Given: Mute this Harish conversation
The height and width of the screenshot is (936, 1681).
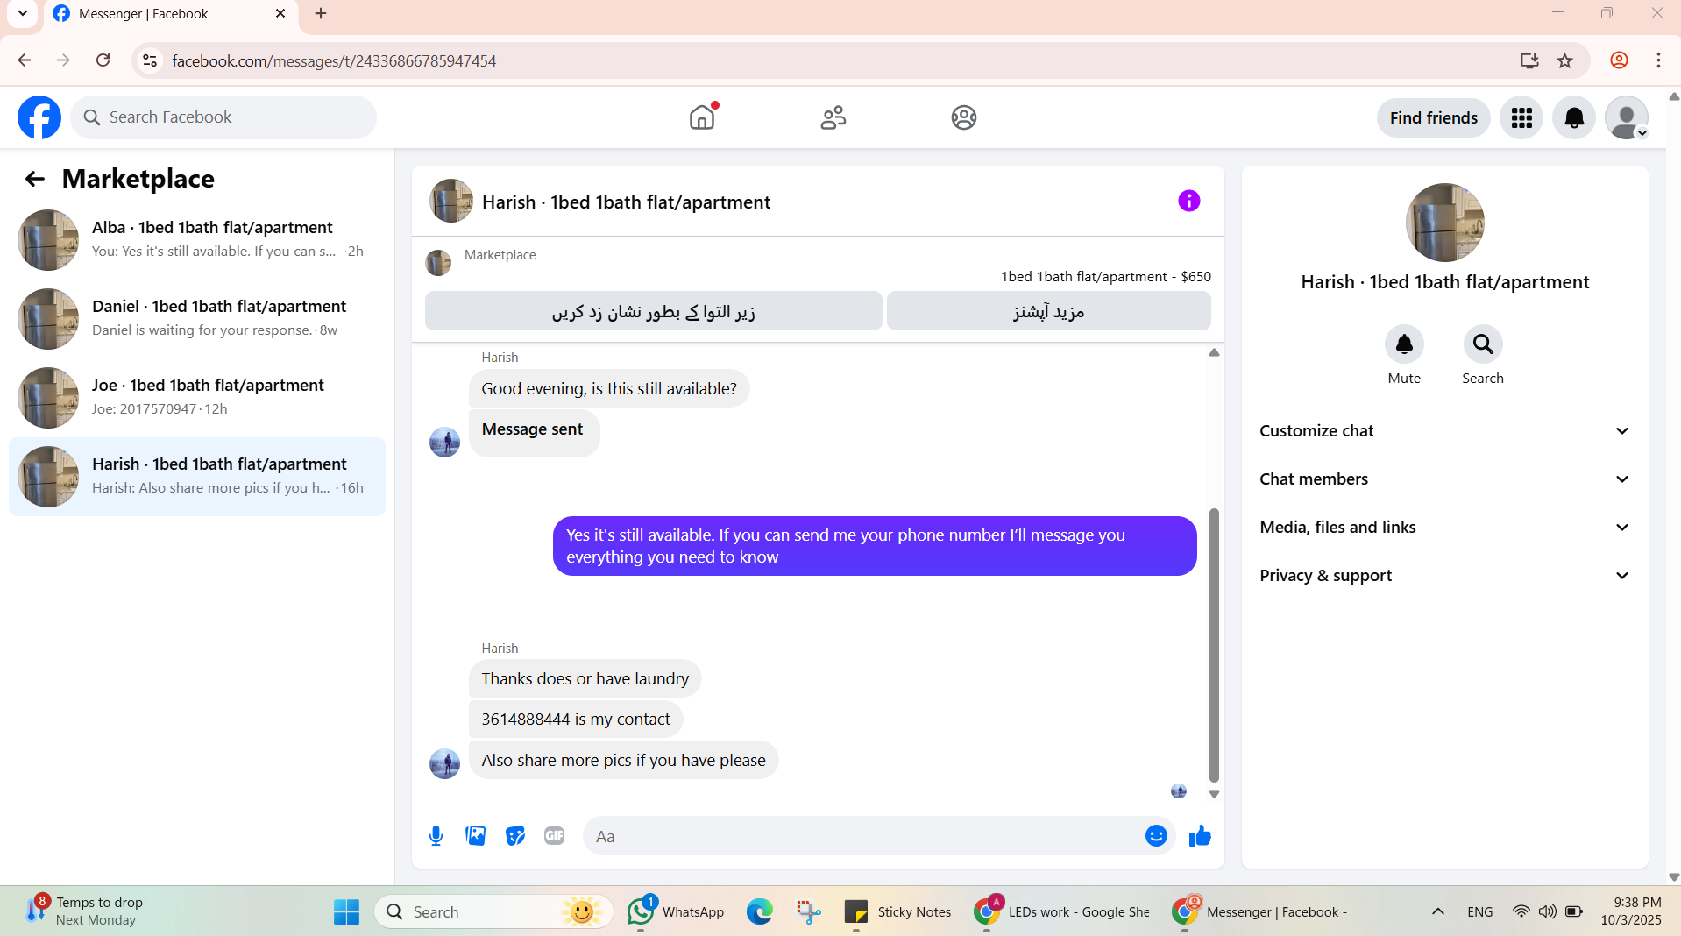Looking at the screenshot, I should [1404, 344].
